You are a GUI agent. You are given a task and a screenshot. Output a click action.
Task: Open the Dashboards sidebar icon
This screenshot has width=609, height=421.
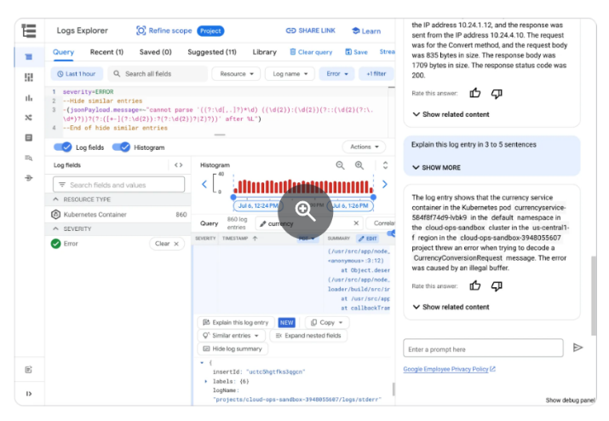click(x=29, y=77)
